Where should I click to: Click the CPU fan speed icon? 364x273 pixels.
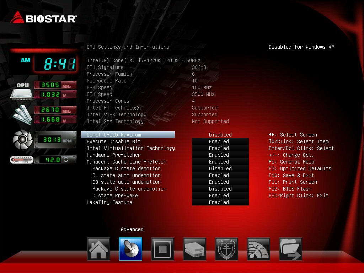[22, 139]
